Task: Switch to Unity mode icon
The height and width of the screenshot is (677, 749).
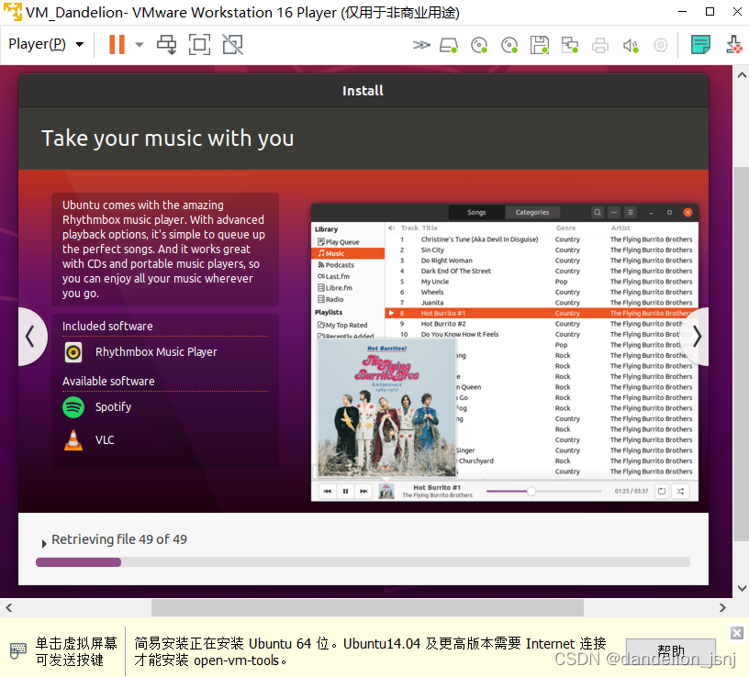Action: point(232,45)
